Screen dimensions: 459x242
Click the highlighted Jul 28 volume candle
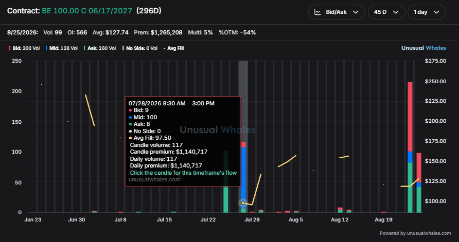(243, 177)
